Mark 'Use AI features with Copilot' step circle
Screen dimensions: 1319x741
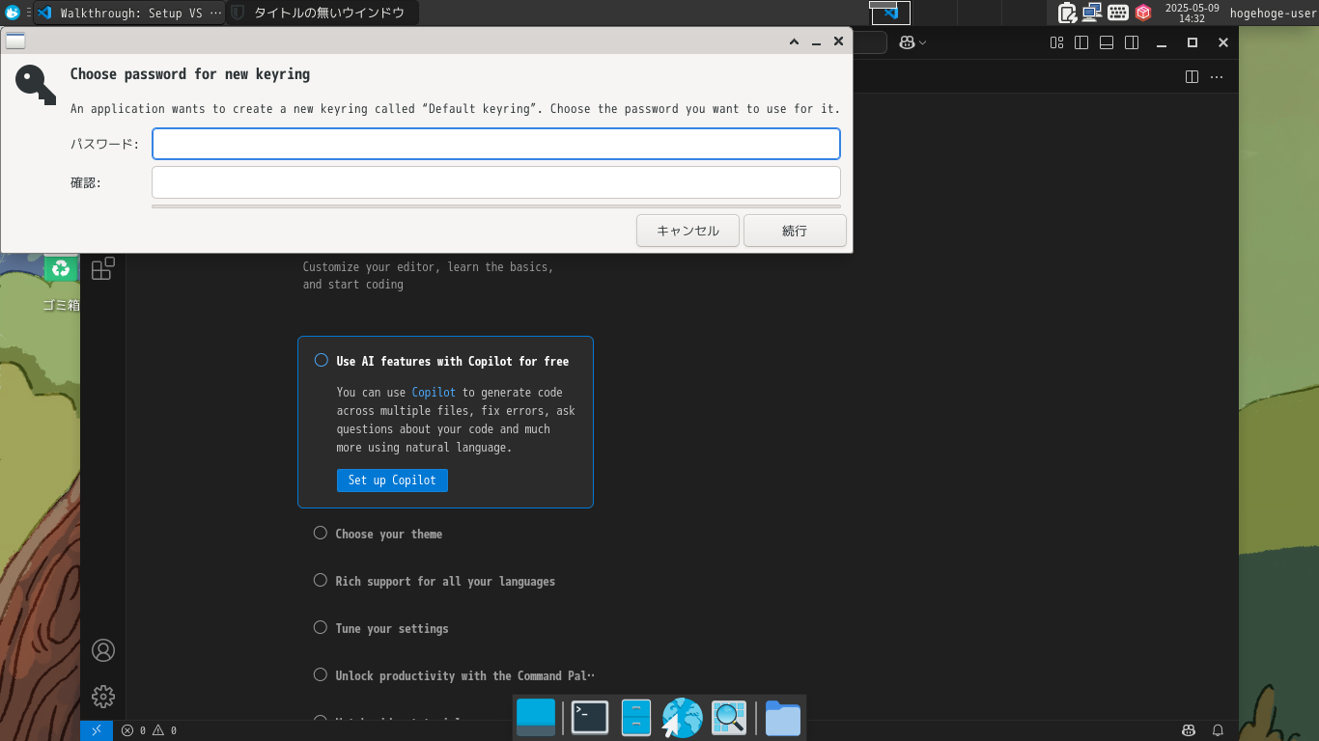click(x=322, y=360)
